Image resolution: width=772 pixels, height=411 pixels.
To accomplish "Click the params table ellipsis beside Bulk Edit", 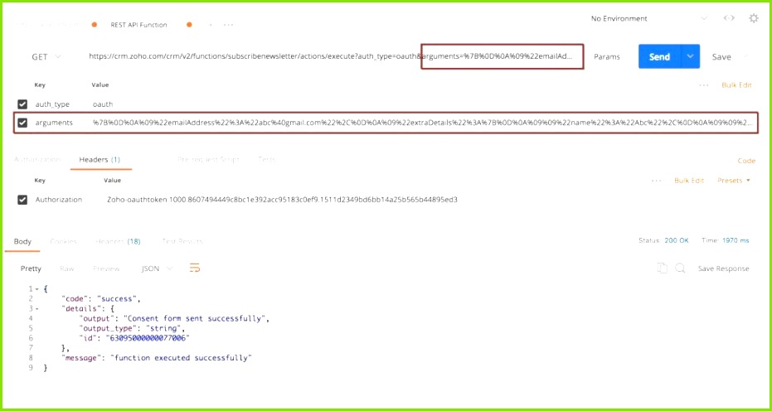I will point(704,85).
